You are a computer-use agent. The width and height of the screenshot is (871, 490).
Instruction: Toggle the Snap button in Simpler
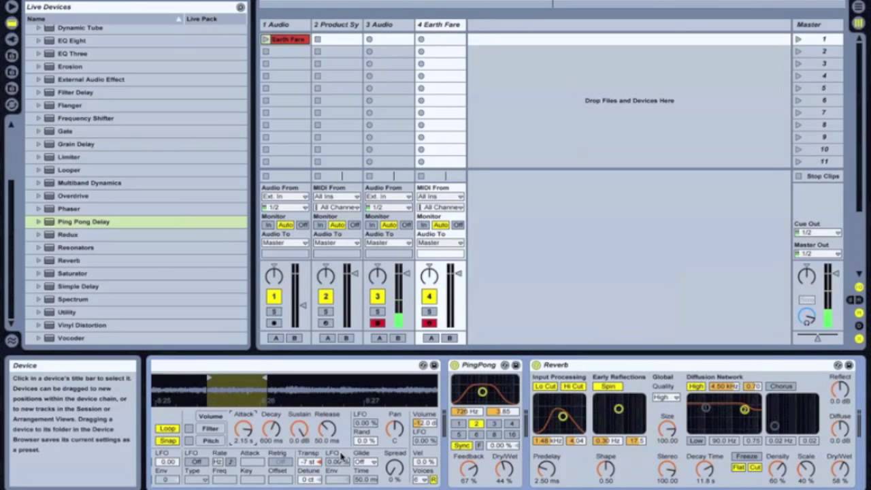coord(167,441)
